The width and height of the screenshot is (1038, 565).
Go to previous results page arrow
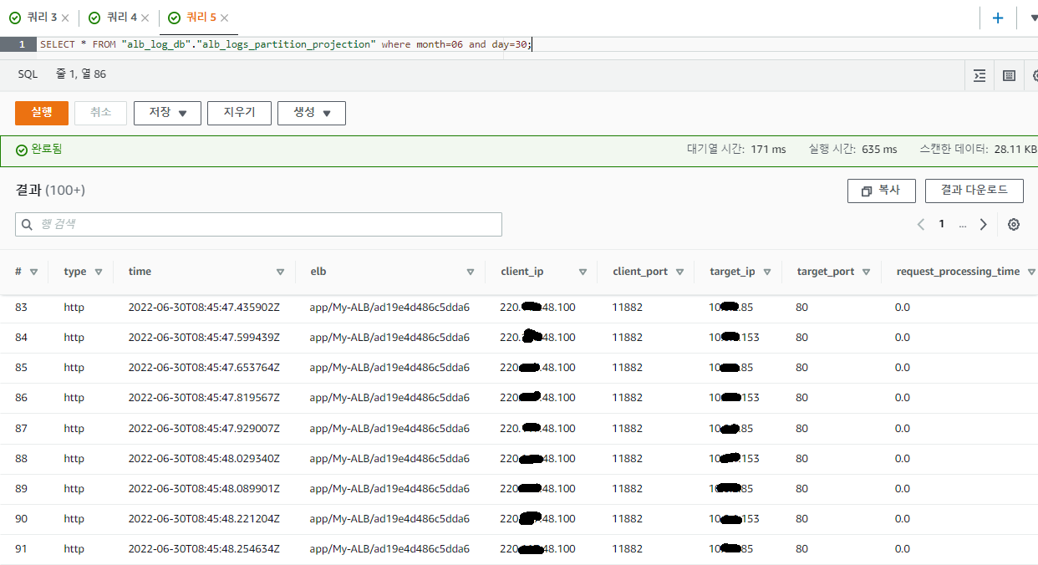point(921,224)
